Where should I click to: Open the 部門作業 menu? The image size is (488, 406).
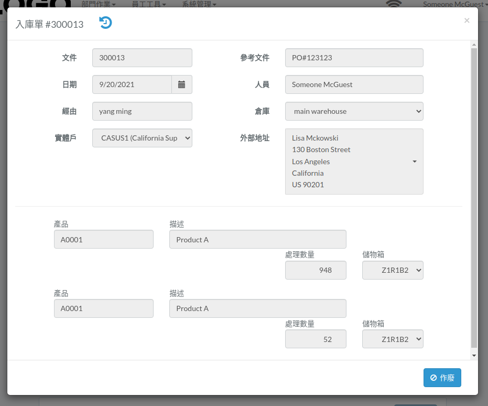point(99,4)
